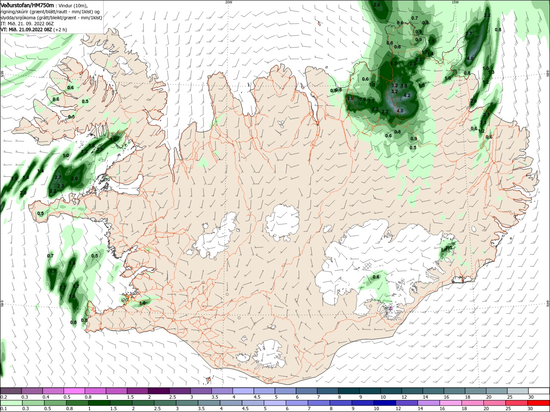Click the 20W longitude label
Image resolution: width=550 pixels, height=412 pixels.
[x=229, y=2]
